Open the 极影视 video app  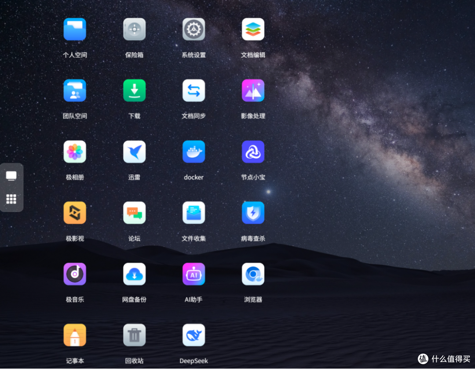(75, 213)
